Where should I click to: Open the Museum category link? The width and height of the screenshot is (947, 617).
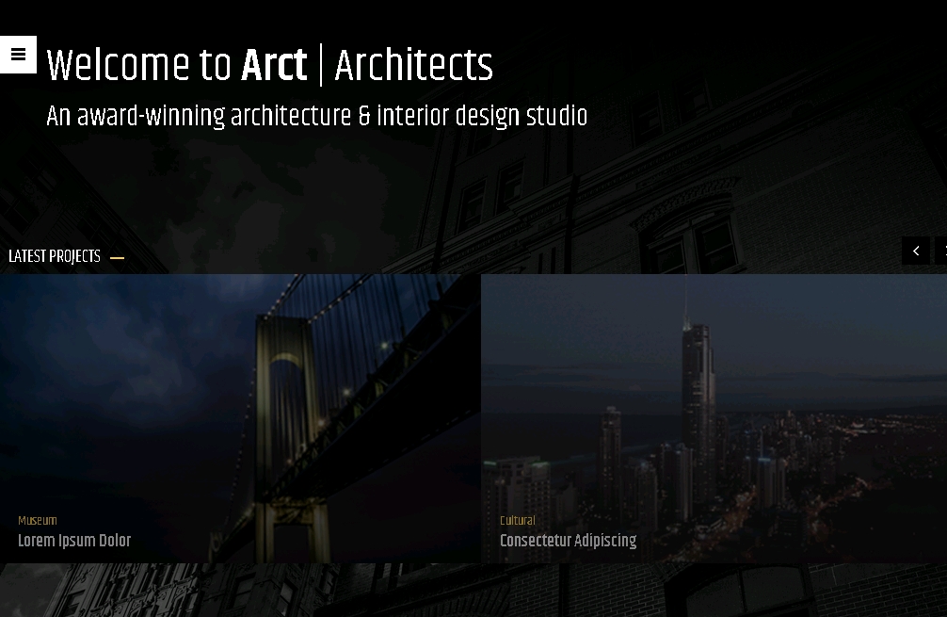pyautogui.click(x=38, y=520)
